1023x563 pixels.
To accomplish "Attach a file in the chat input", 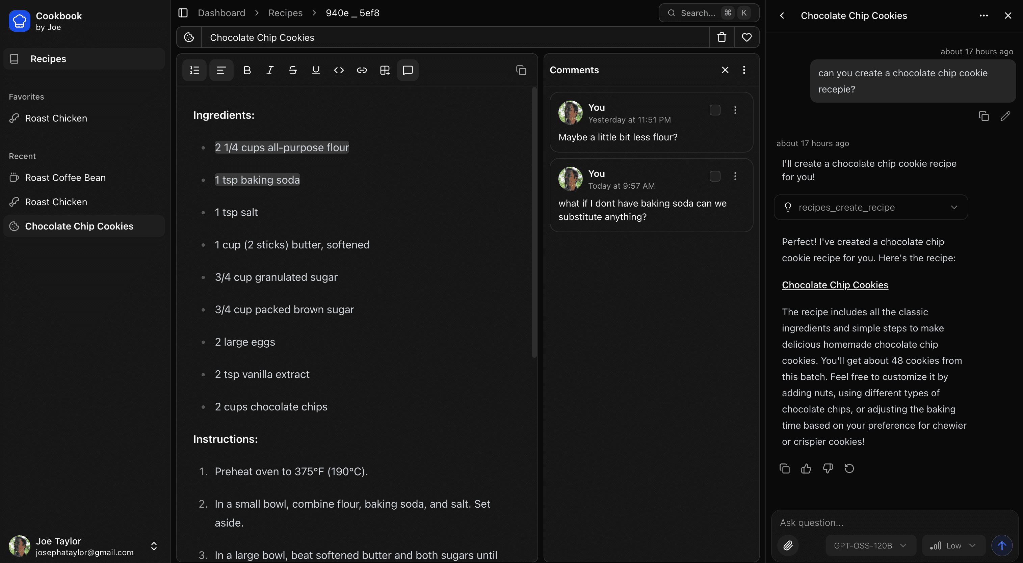I will click(x=788, y=545).
